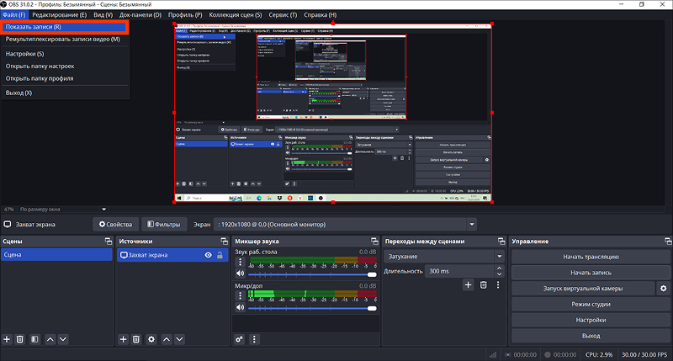This screenshot has height=361, width=673.
Task: Hide the Захват экрана source eye icon
Action: pos(208,255)
